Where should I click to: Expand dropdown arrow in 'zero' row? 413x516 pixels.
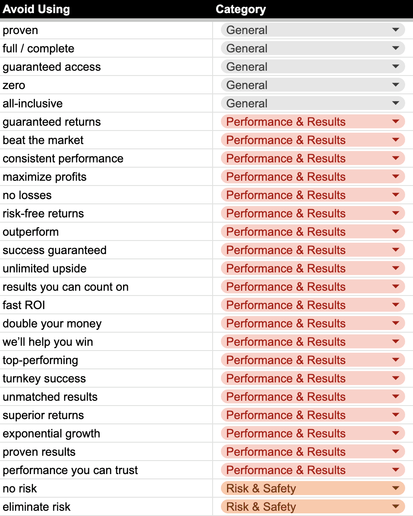point(396,85)
